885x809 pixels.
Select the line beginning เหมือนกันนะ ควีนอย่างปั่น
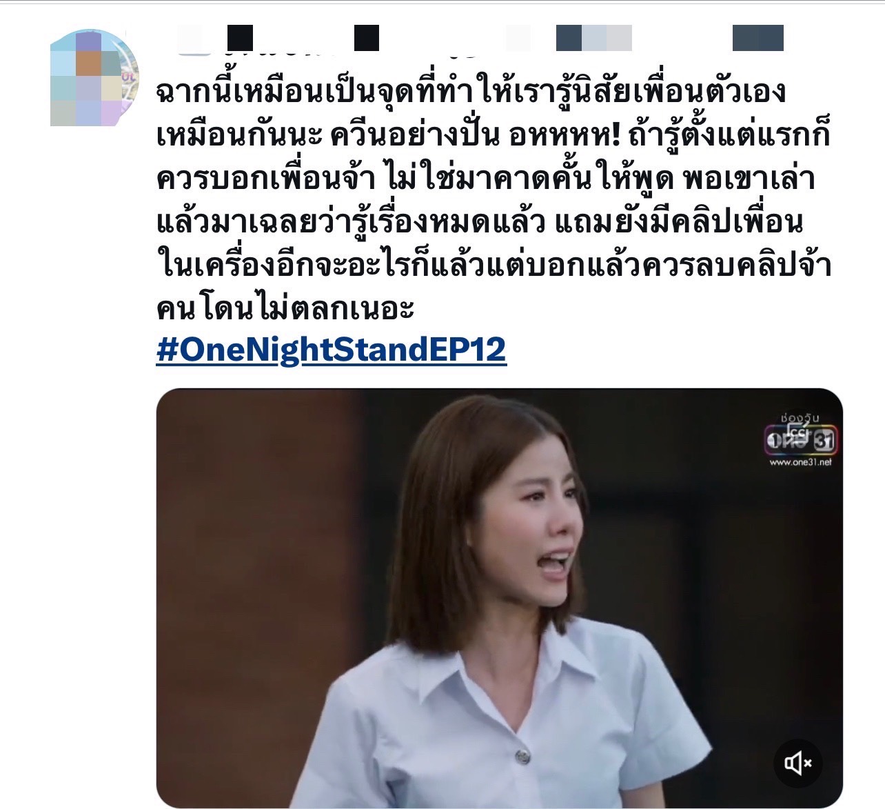click(x=493, y=137)
